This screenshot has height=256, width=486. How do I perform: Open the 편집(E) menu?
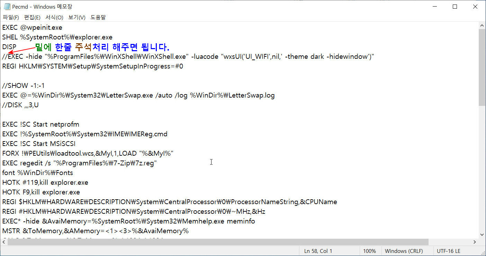coord(32,17)
